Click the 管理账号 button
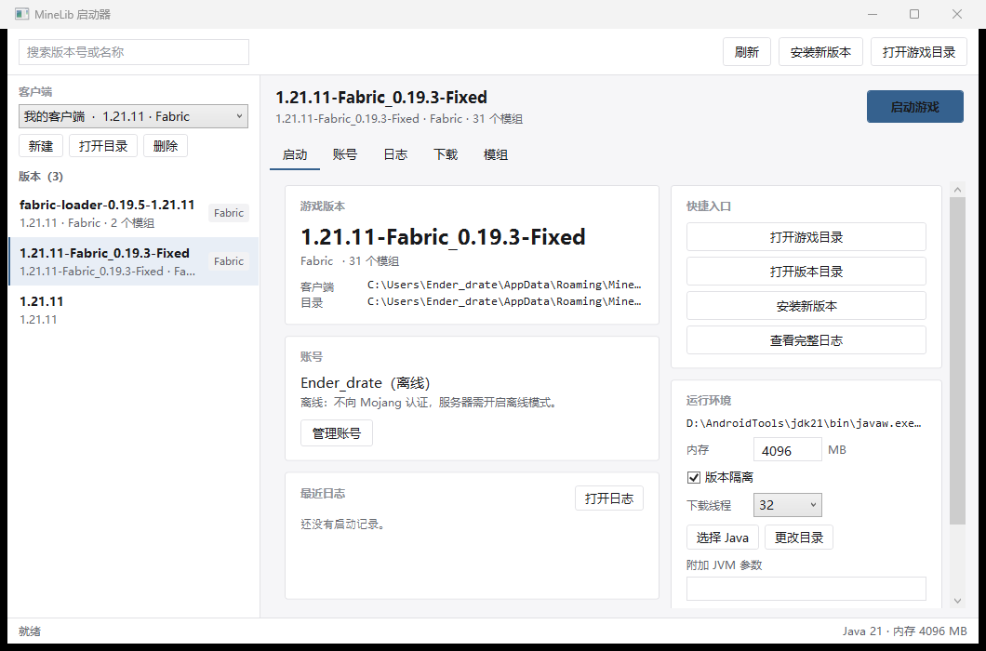 coord(337,433)
